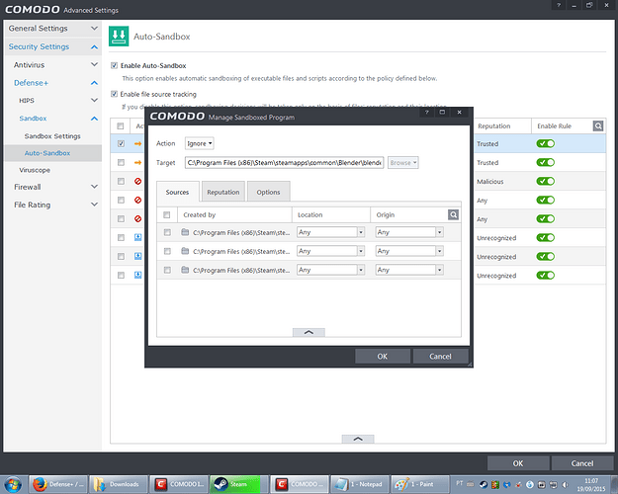
Task: Click the orange arrow icon in highlighted Trusted row
Action: [137, 144]
